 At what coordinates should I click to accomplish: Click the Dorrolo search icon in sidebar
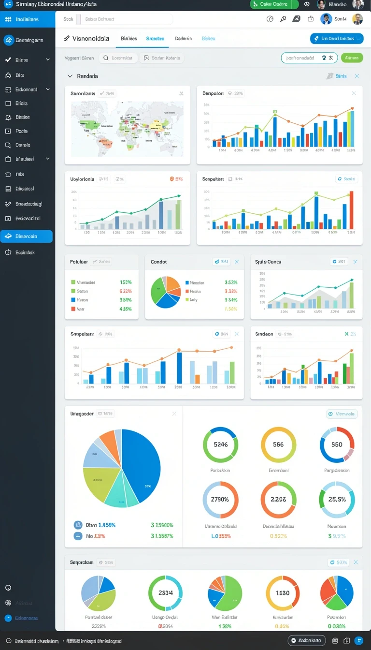click(8, 145)
